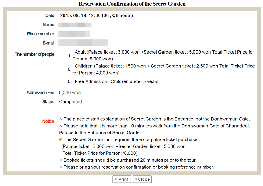Click the blurred Phone number value
Viewport: 263px width, 186px height.
point(74,34)
